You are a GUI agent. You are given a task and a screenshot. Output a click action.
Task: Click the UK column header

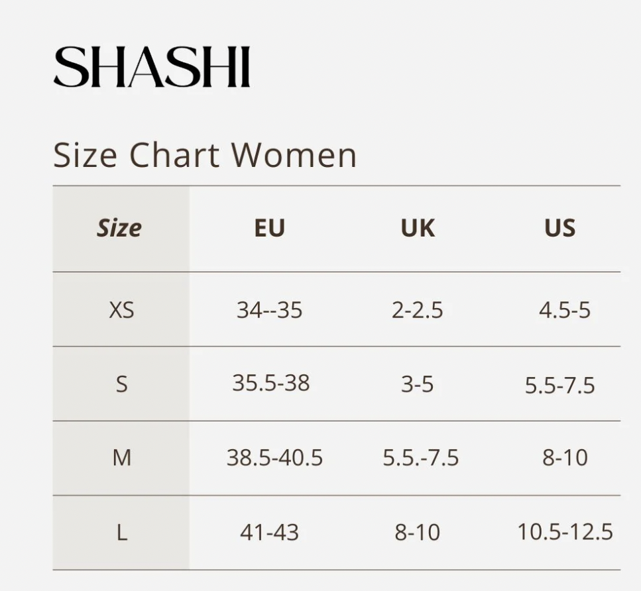coord(418,228)
